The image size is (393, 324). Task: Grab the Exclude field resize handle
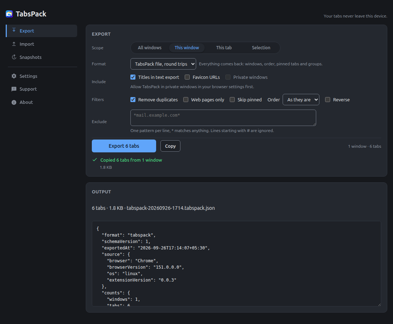pos(314,124)
